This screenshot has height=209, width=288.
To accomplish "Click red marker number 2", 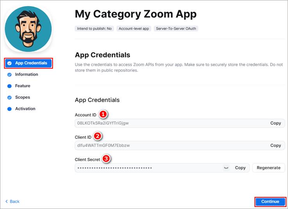I will 97,136.
